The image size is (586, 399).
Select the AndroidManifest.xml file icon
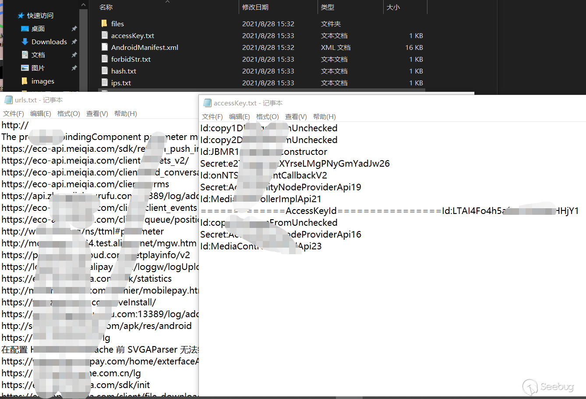[x=104, y=47]
